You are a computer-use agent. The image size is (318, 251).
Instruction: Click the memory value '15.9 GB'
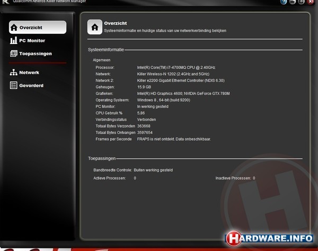(x=144, y=87)
